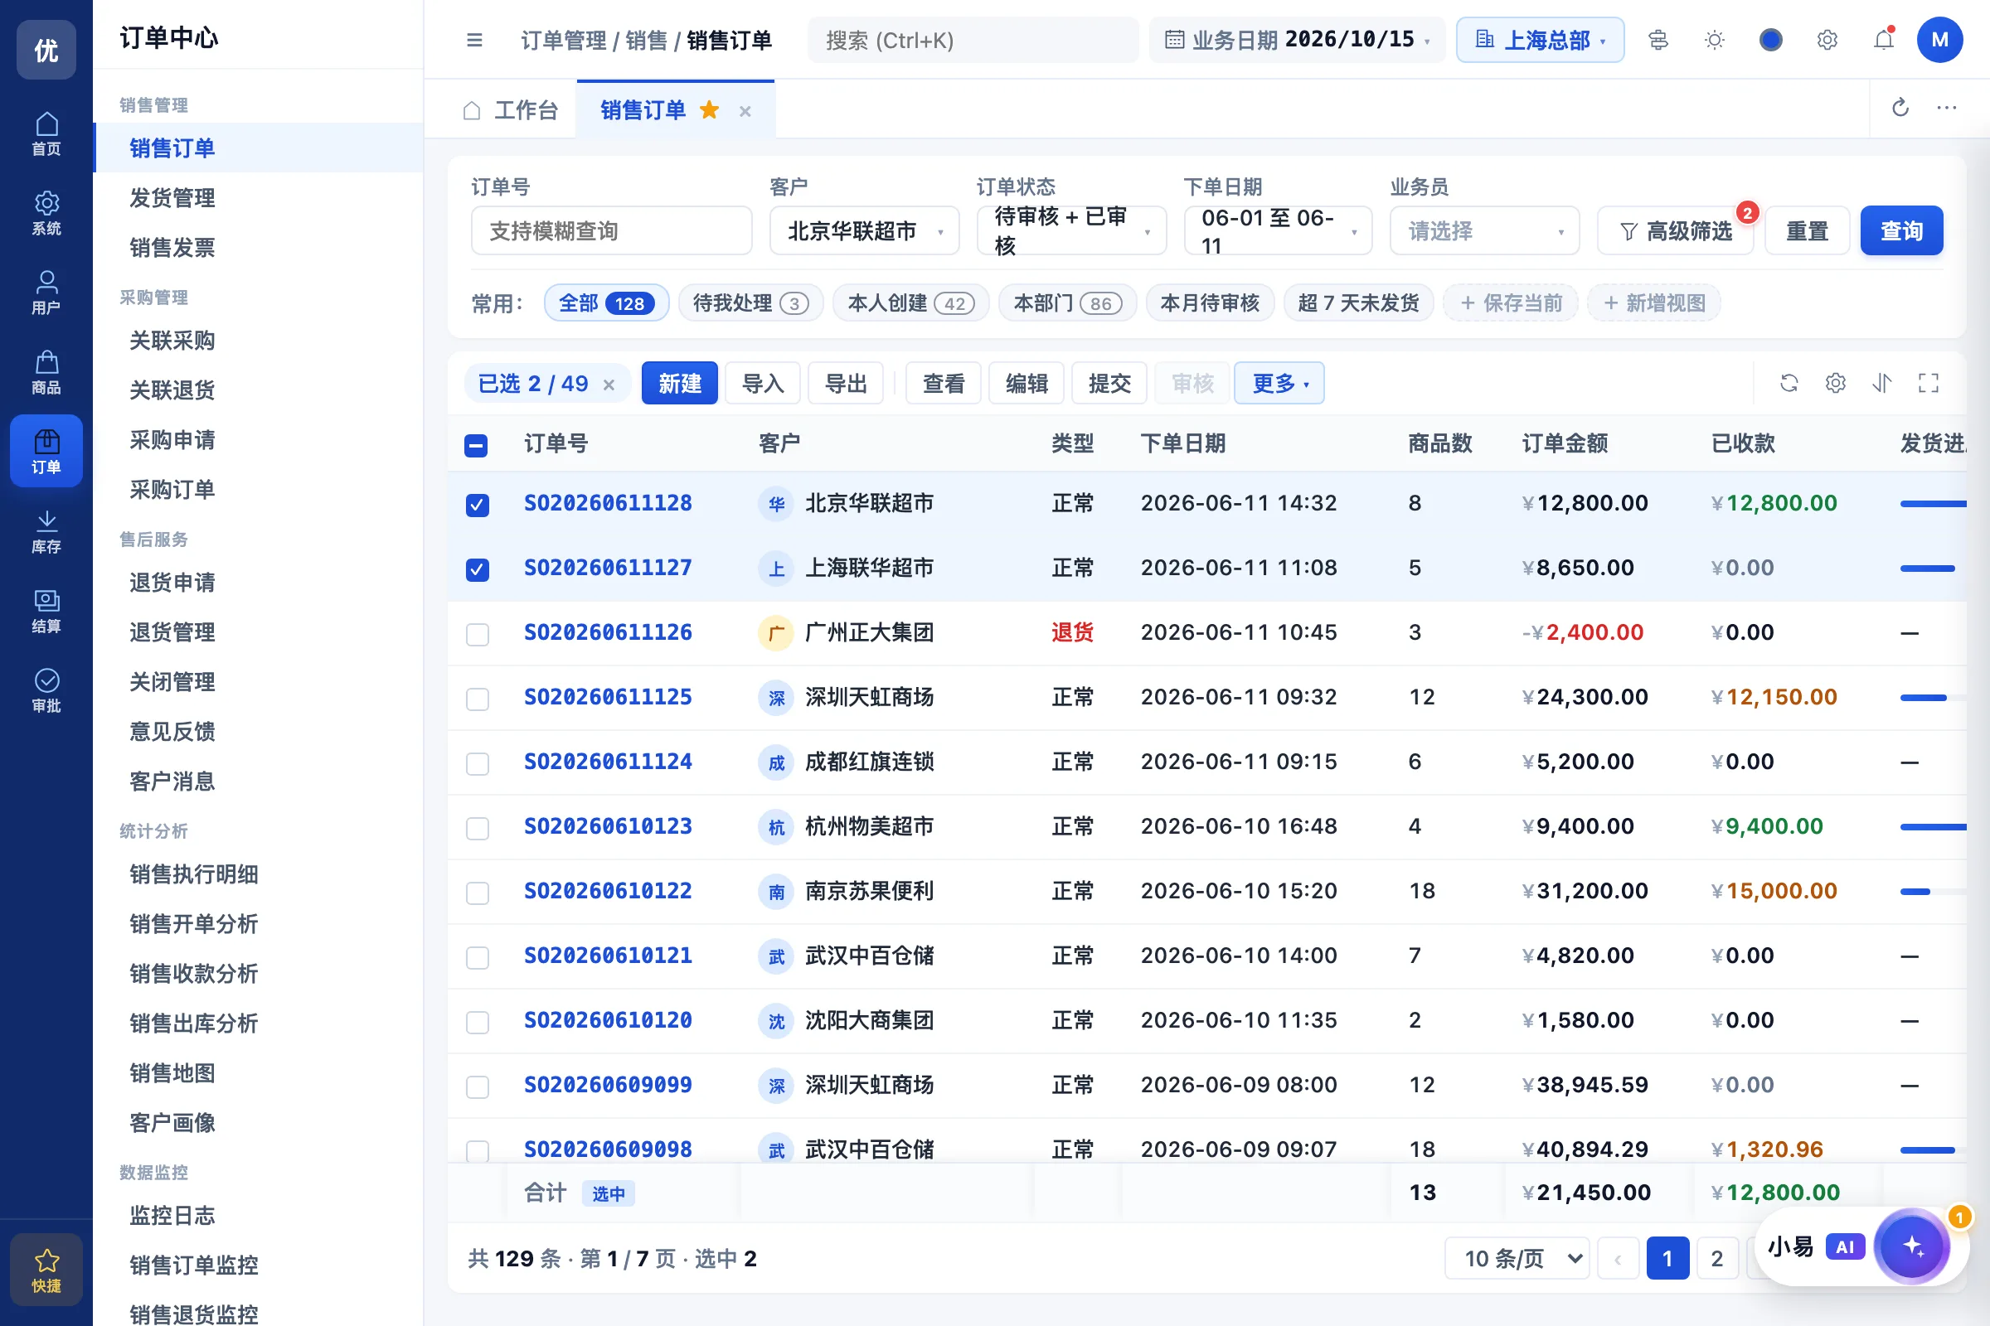Switch table to fullscreen icon
This screenshot has height=1326, width=1990.
[1929, 383]
